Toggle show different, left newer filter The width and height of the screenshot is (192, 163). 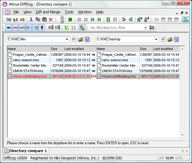(15, 28)
